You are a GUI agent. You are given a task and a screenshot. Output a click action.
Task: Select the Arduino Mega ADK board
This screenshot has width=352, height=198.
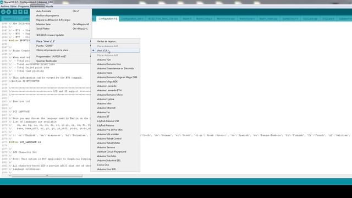point(116,82)
